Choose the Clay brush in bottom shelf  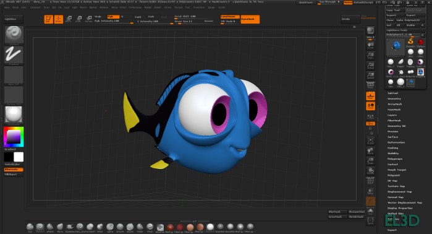[30, 228]
